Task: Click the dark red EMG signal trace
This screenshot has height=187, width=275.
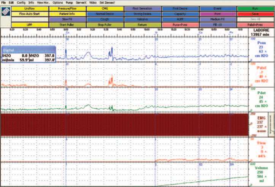Action: (124, 125)
